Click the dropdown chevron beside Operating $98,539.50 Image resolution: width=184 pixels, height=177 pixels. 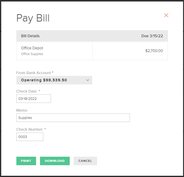click(88, 80)
